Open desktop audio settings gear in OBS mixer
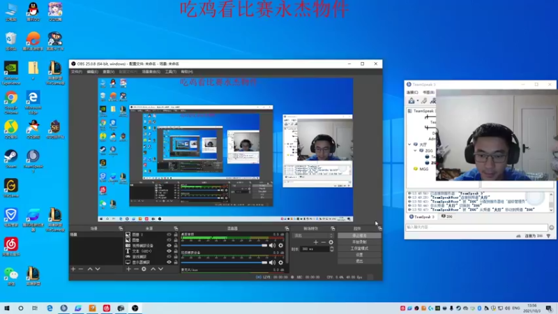The height and width of the screenshot is (314, 558). (281, 246)
